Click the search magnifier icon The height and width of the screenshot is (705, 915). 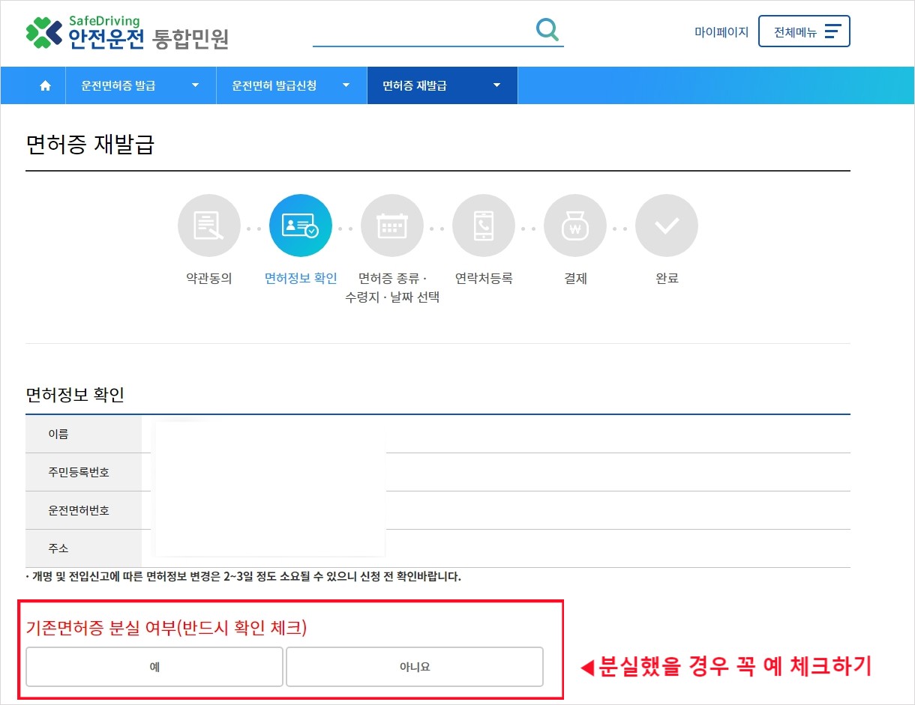(547, 28)
